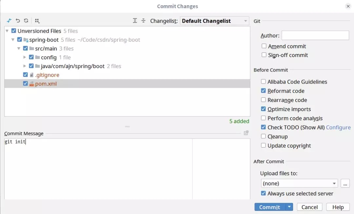Uncheck the src/main checkbox
The width and height of the screenshot is (354, 214).
click(x=26, y=48)
